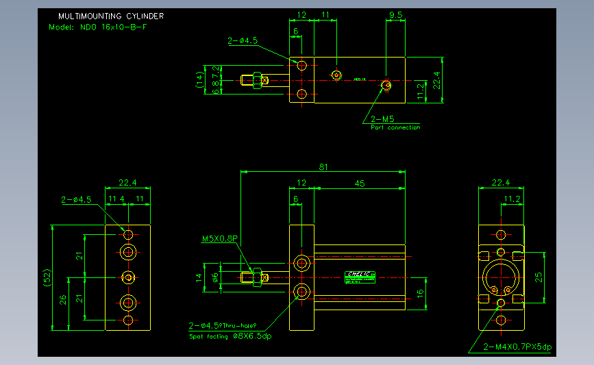Select the "45" body length dimension
The height and width of the screenshot is (365, 594).
(360, 184)
